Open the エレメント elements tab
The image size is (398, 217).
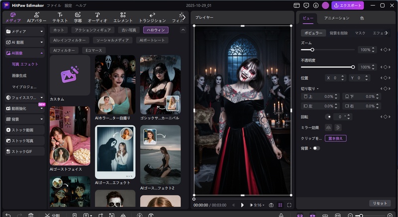click(x=123, y=17)
